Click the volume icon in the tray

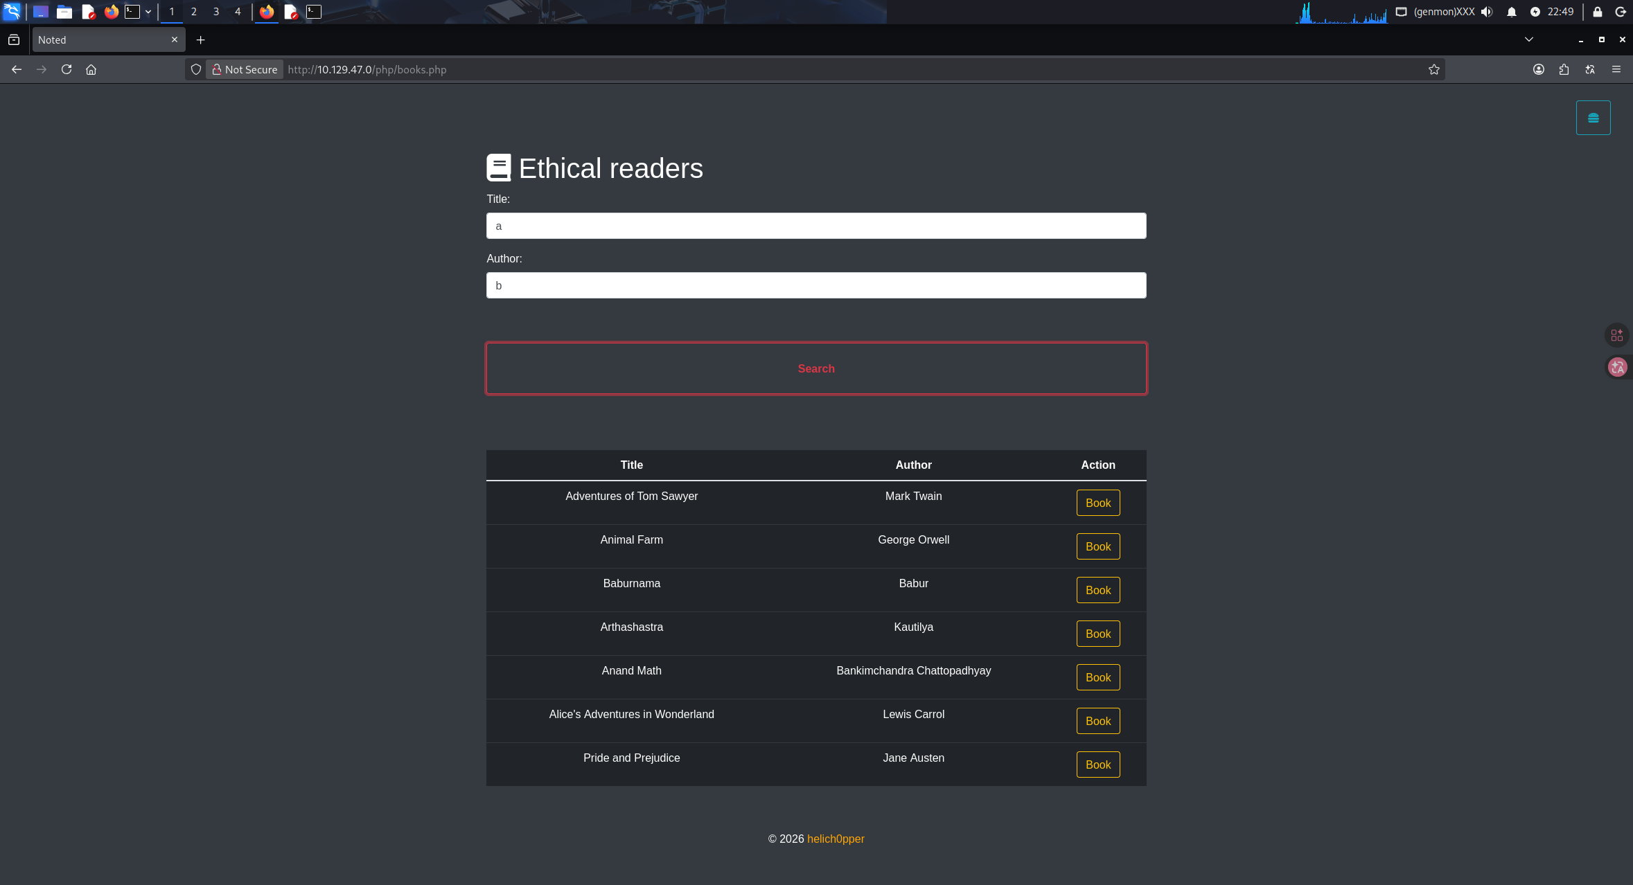(1487, 12)
